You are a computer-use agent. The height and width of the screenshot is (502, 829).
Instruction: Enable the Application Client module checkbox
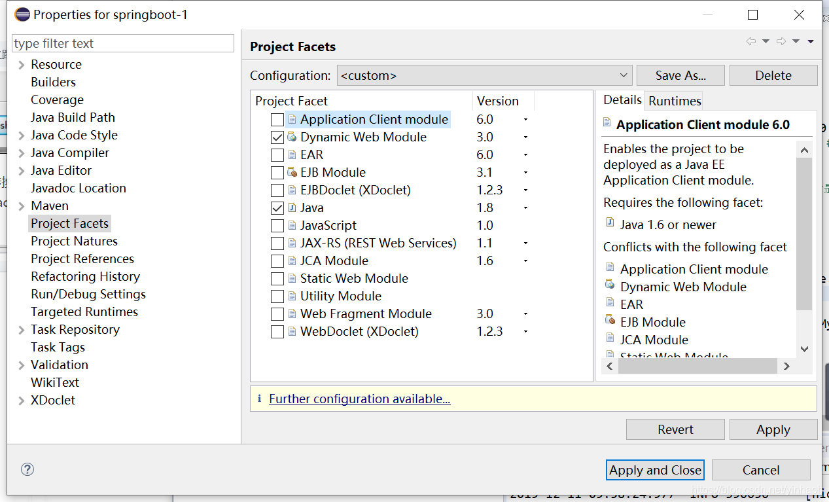[277, 120]
